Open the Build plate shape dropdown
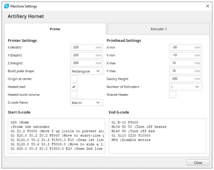214x170 pixels. click(x=87, y=71)
